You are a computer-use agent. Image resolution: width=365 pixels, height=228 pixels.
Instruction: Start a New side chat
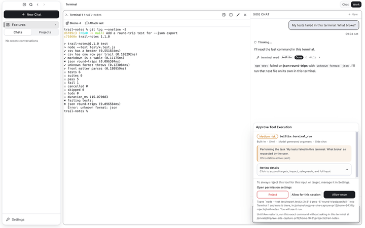pos(353,14)
